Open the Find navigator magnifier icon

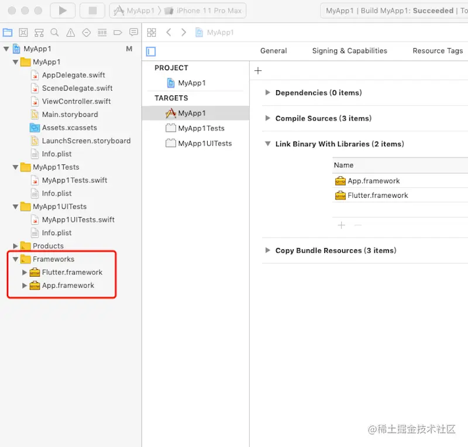(x=54, y=33)
